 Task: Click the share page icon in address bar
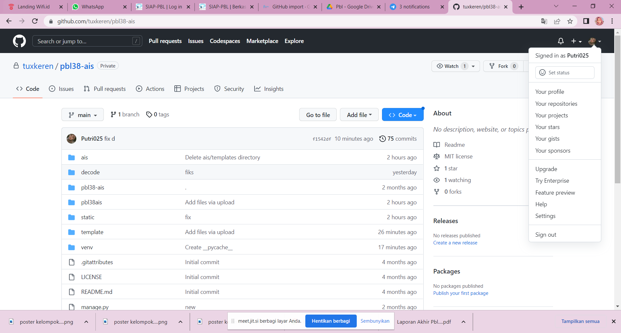pos(557,21)
